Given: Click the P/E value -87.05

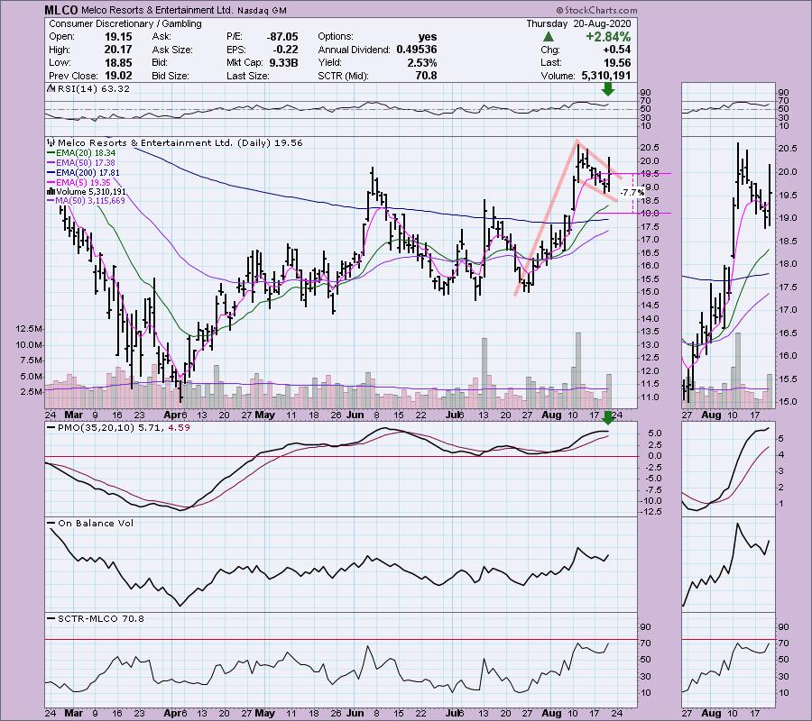Looking at the screenshot, I should [x=282, y=37].
